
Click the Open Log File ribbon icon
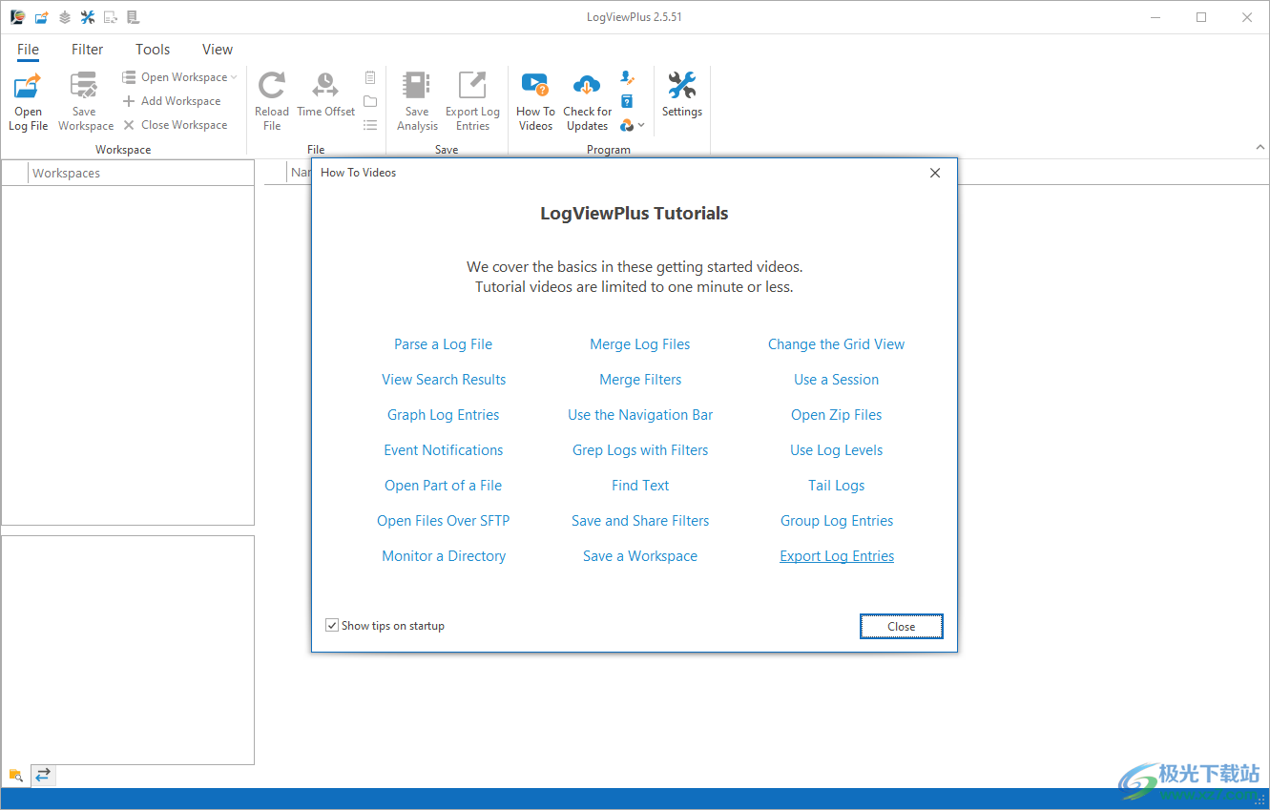pos(28,87)
